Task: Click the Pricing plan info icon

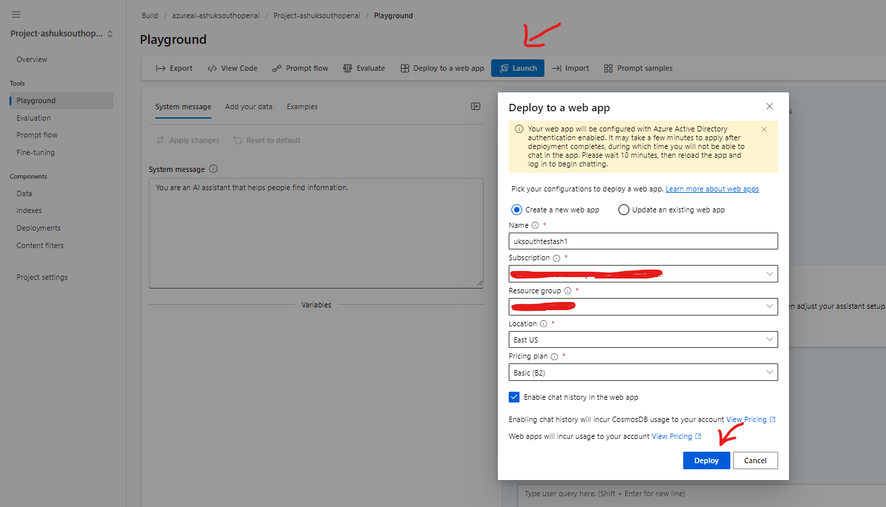Action: 555,357
